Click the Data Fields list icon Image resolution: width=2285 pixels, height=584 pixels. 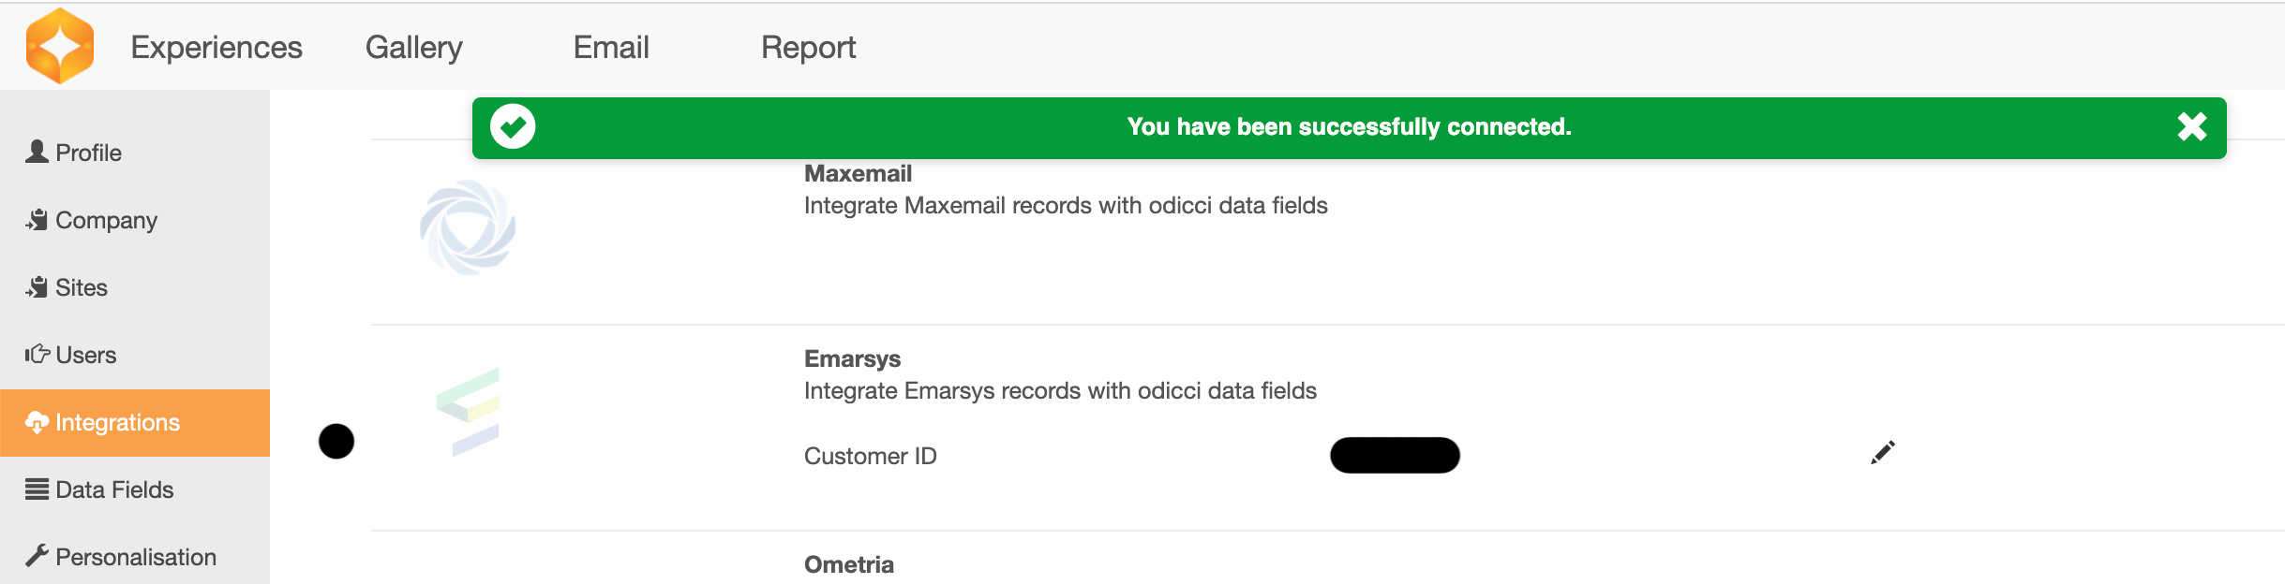click(37, 489)
